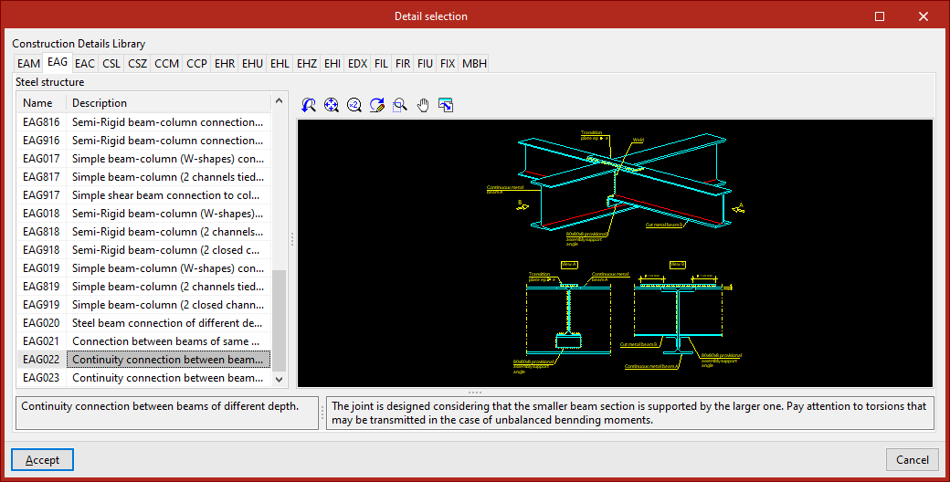Select the FIL tab
The image size is (950, 482).
click(381, 64)
